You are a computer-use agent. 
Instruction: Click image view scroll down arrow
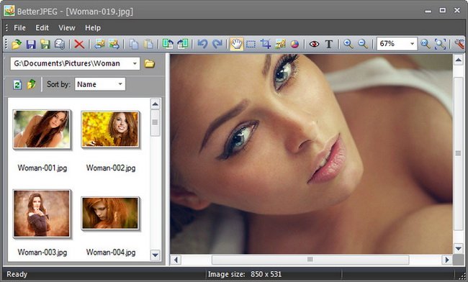pos(459,248)
